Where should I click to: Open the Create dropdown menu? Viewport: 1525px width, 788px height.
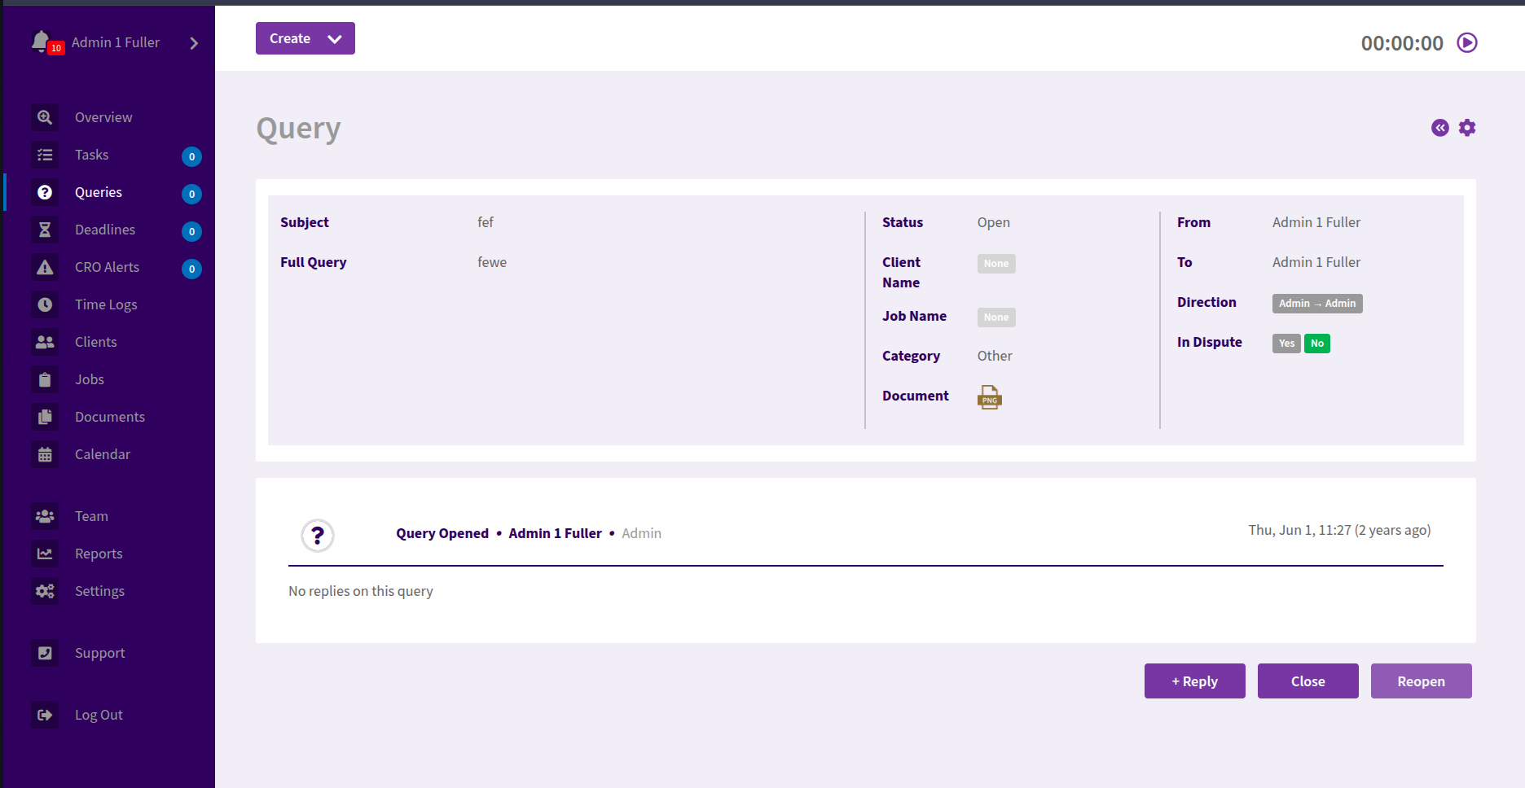click(x=305, y=38)
